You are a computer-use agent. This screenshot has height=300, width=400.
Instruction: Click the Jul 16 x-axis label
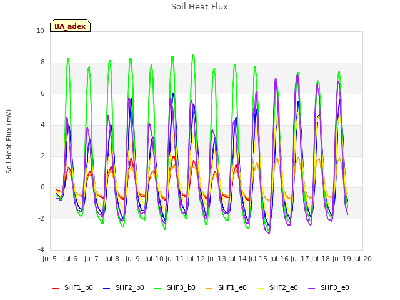pos(279,259)
